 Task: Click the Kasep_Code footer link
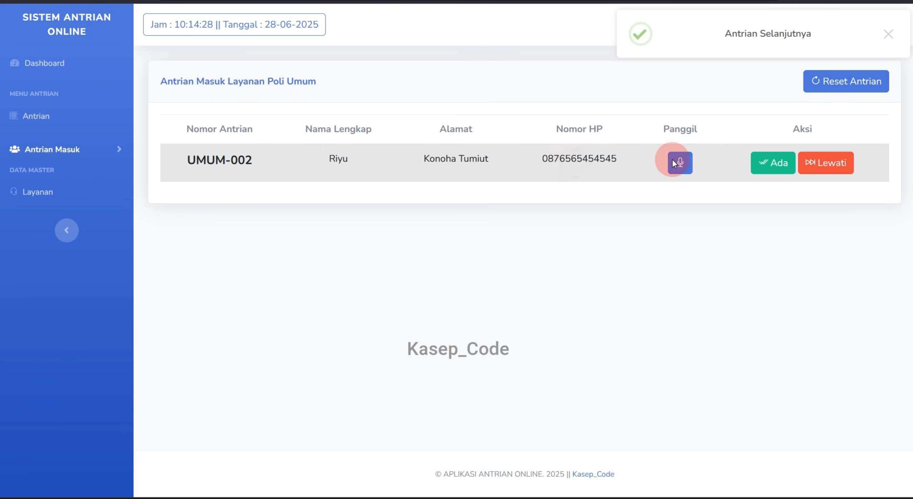pyautogui.click(x=593, y=474)
